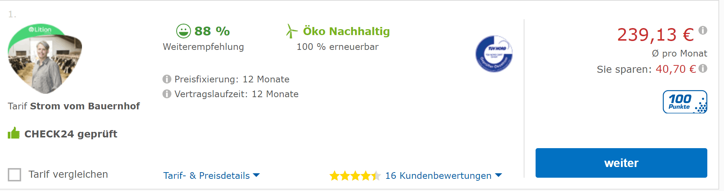Viewport: 724px width, 191px height.
Task: Click info icon next to Vertragslaufzeit
Action: pyautogui.click(x=167, y=94)
